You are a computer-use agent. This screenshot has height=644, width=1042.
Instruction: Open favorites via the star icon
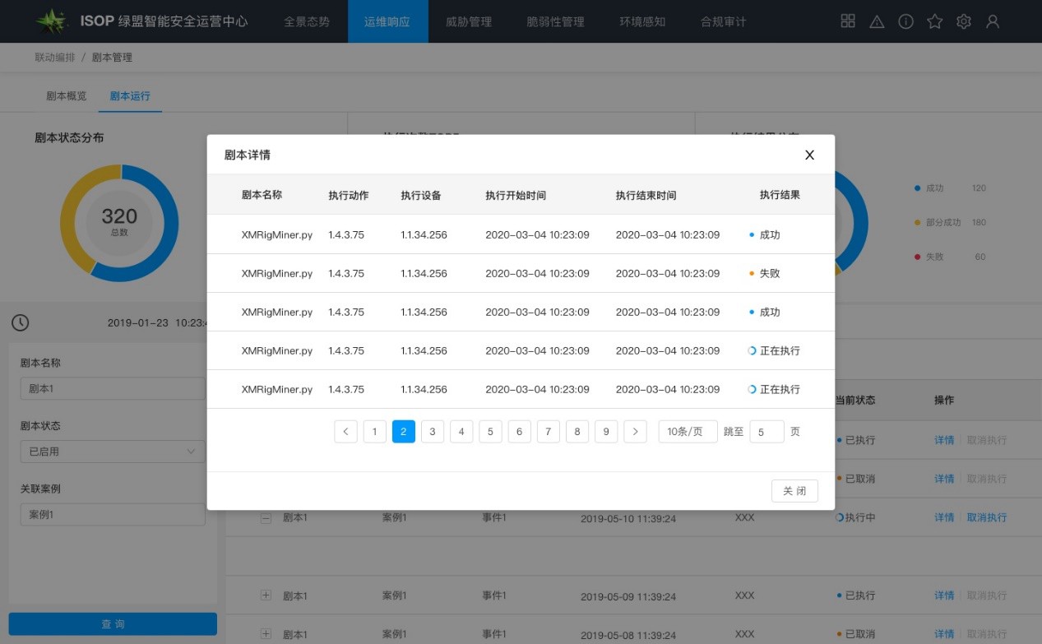coord(934,21)
